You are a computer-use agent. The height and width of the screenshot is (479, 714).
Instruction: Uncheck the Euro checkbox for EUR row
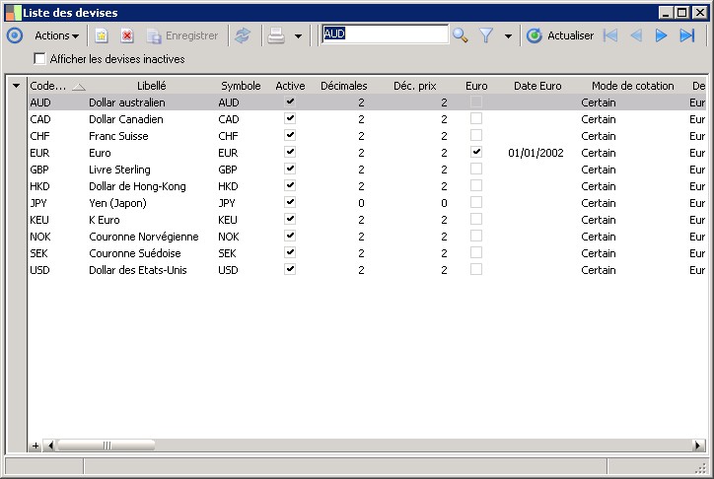click(476, 152)
